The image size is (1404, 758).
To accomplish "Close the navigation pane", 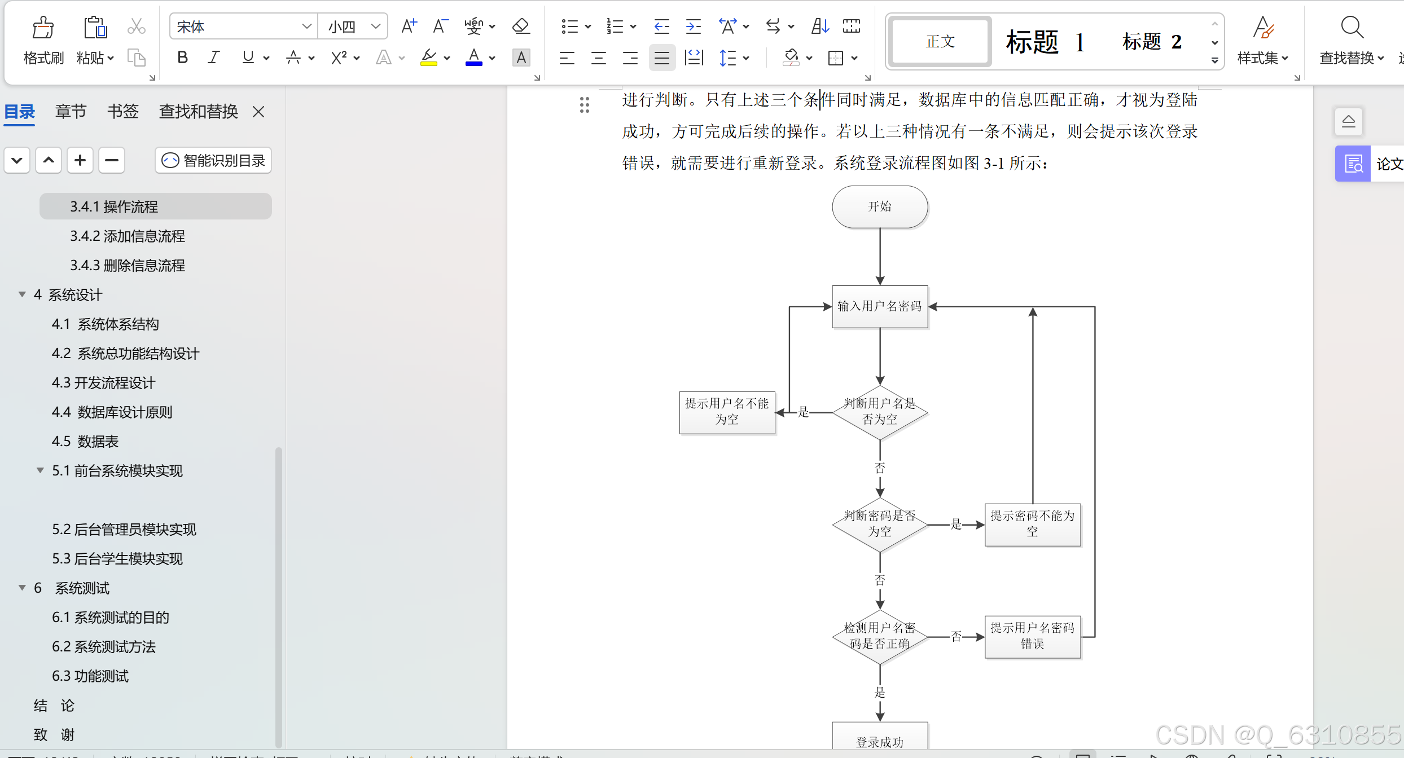I will click(258, 112).
